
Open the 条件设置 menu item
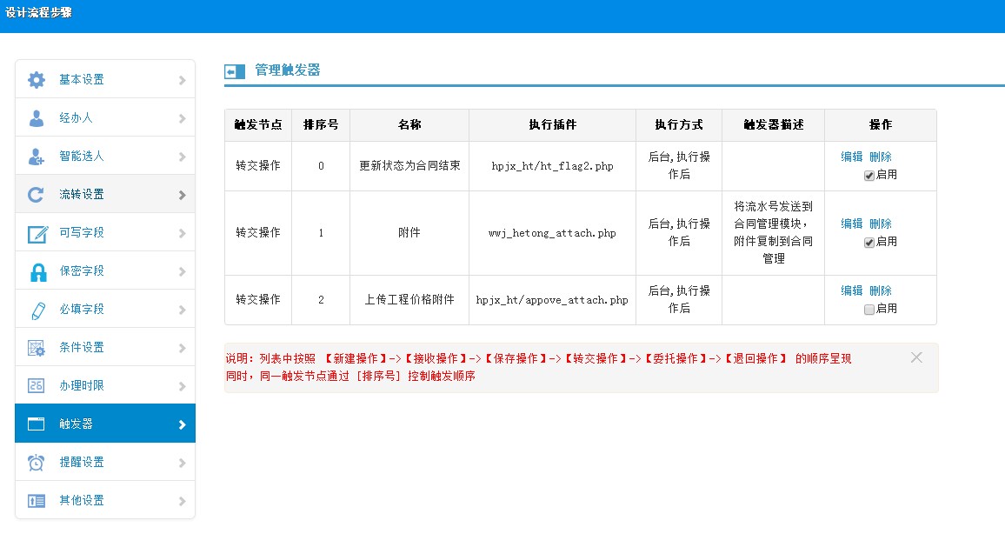pos(105,347)
